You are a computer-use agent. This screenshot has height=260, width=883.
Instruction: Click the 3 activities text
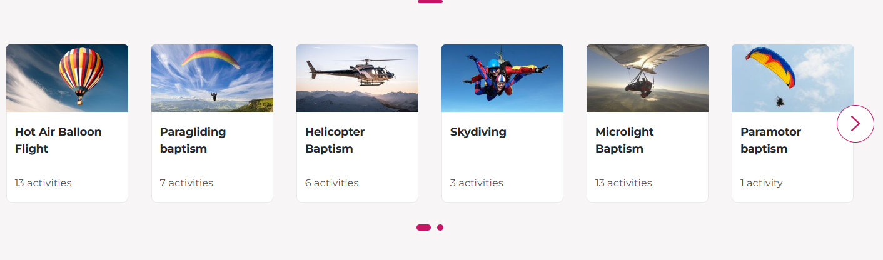[x=477, y=183]
